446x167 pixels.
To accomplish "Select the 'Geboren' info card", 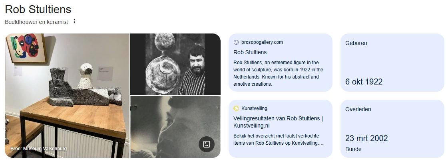I will tap(392, 63).
